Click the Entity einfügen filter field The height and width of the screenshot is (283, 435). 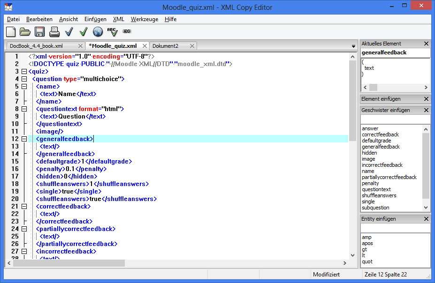click(x=395, y=228)
